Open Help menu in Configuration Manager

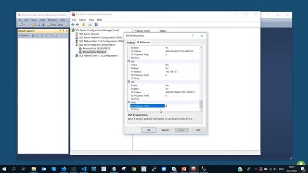point(100,20)
